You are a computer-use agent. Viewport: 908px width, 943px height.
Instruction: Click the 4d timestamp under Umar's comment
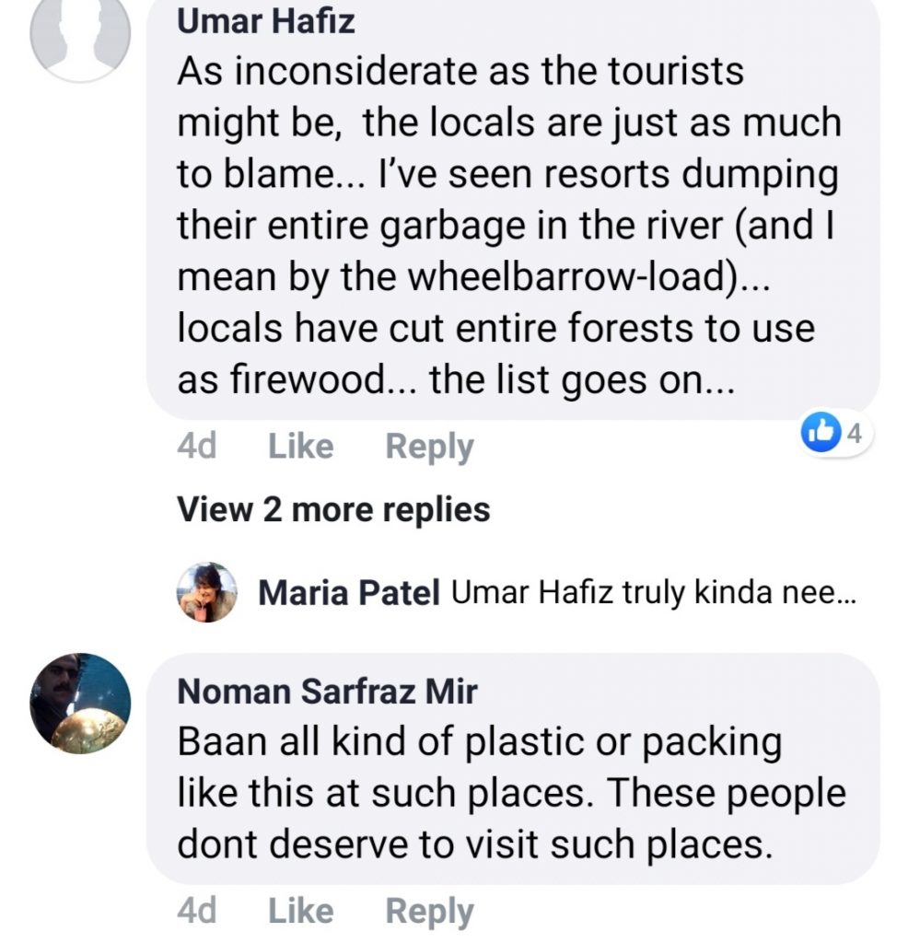pyautogui.click(x=196, y=447)
